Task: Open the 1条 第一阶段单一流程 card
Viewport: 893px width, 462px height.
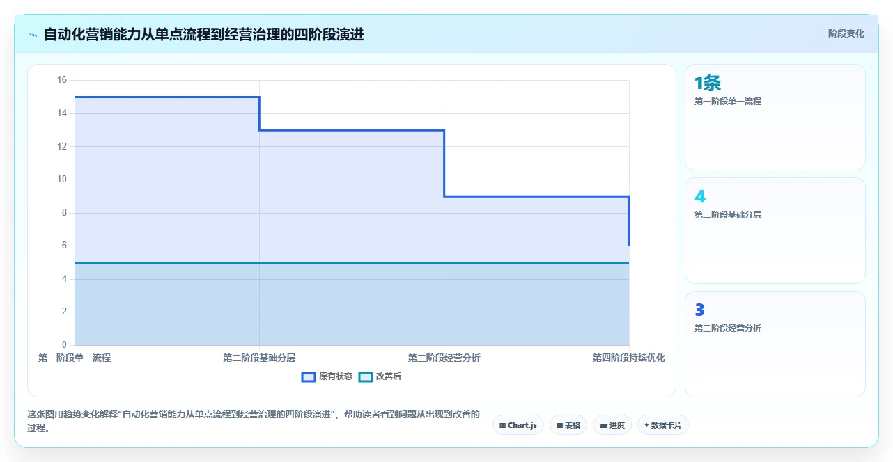Action: 775,118
